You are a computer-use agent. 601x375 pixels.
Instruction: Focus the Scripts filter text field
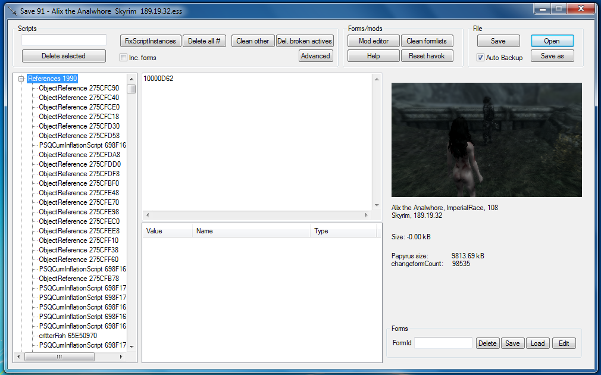pyautogui.click(x=64, y=40)
